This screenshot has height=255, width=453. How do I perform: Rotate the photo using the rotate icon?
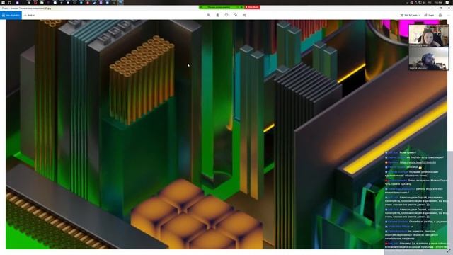point(236,16)
